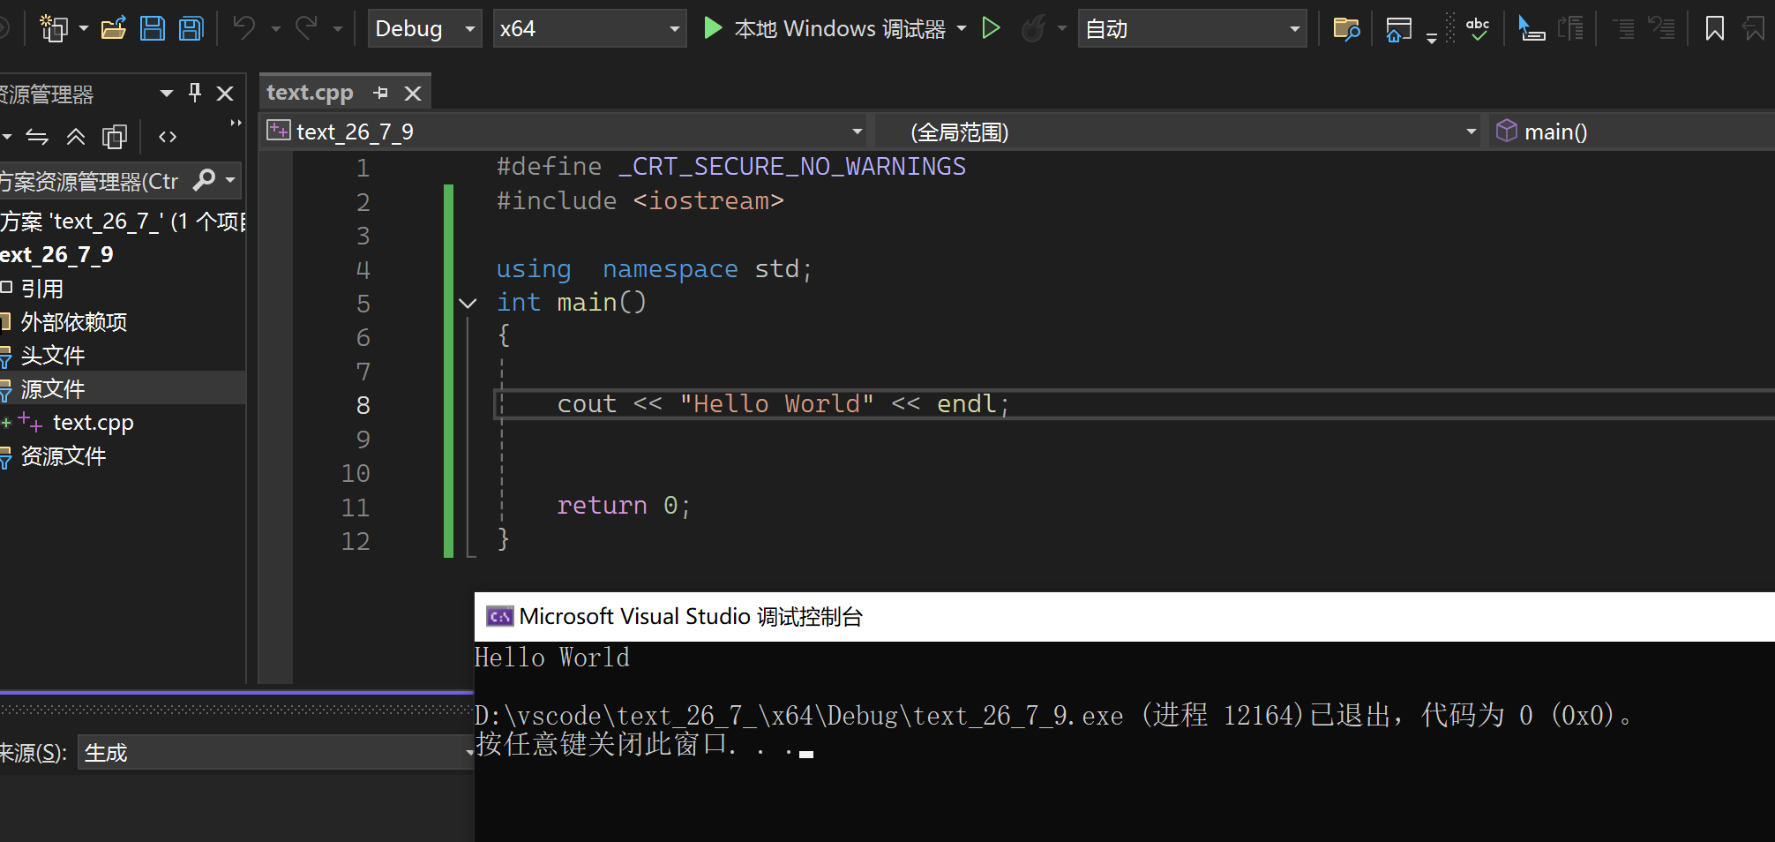Click the debug console window title bar
The height and width of the screenshot is (842, 1775).
(1125, 616)
